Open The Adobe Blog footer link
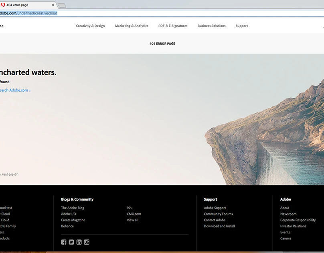 [73, 208]
